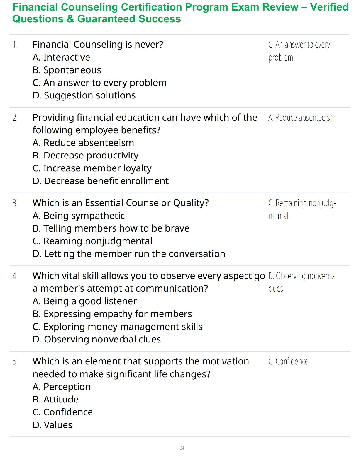
Task: Select D. Values option in question 5
Action: click(53, 425)
